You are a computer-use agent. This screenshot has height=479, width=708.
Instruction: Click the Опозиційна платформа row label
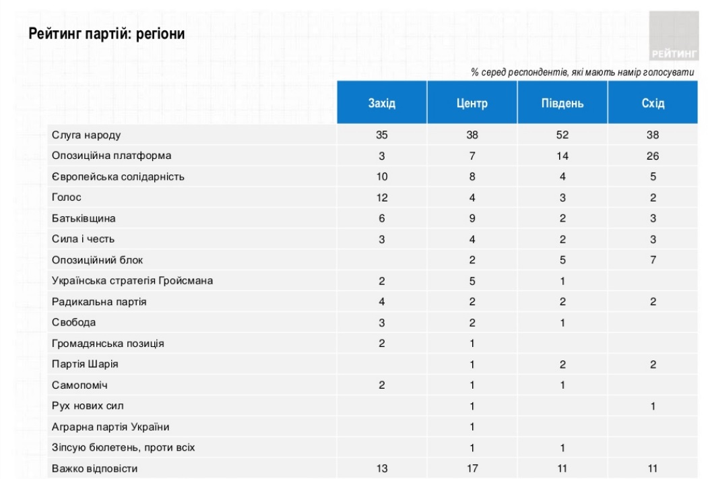point(112,156)
